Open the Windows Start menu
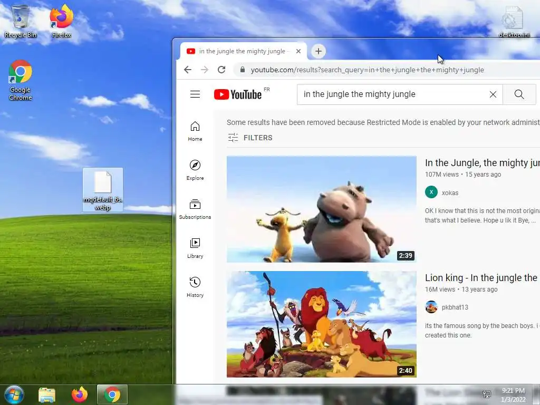This screenshot has width=540, height=405. pyautogui.click(x=14, y=394)
